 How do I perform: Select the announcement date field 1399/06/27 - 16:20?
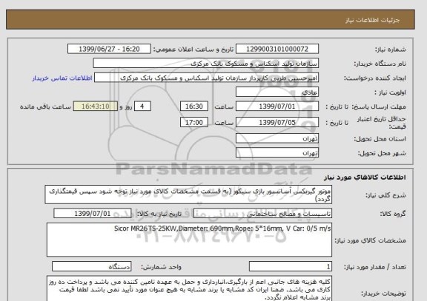[x=109, y=49]
